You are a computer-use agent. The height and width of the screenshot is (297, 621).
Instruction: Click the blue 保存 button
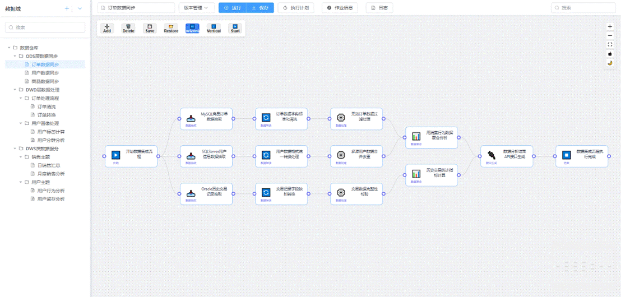260,8
